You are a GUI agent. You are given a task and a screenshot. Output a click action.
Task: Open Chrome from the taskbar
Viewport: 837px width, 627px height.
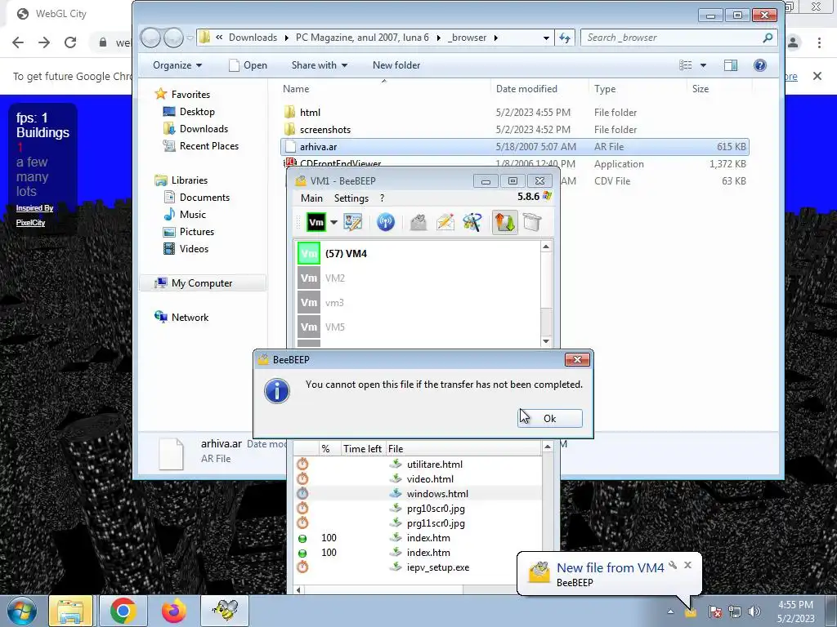point(123,611)
